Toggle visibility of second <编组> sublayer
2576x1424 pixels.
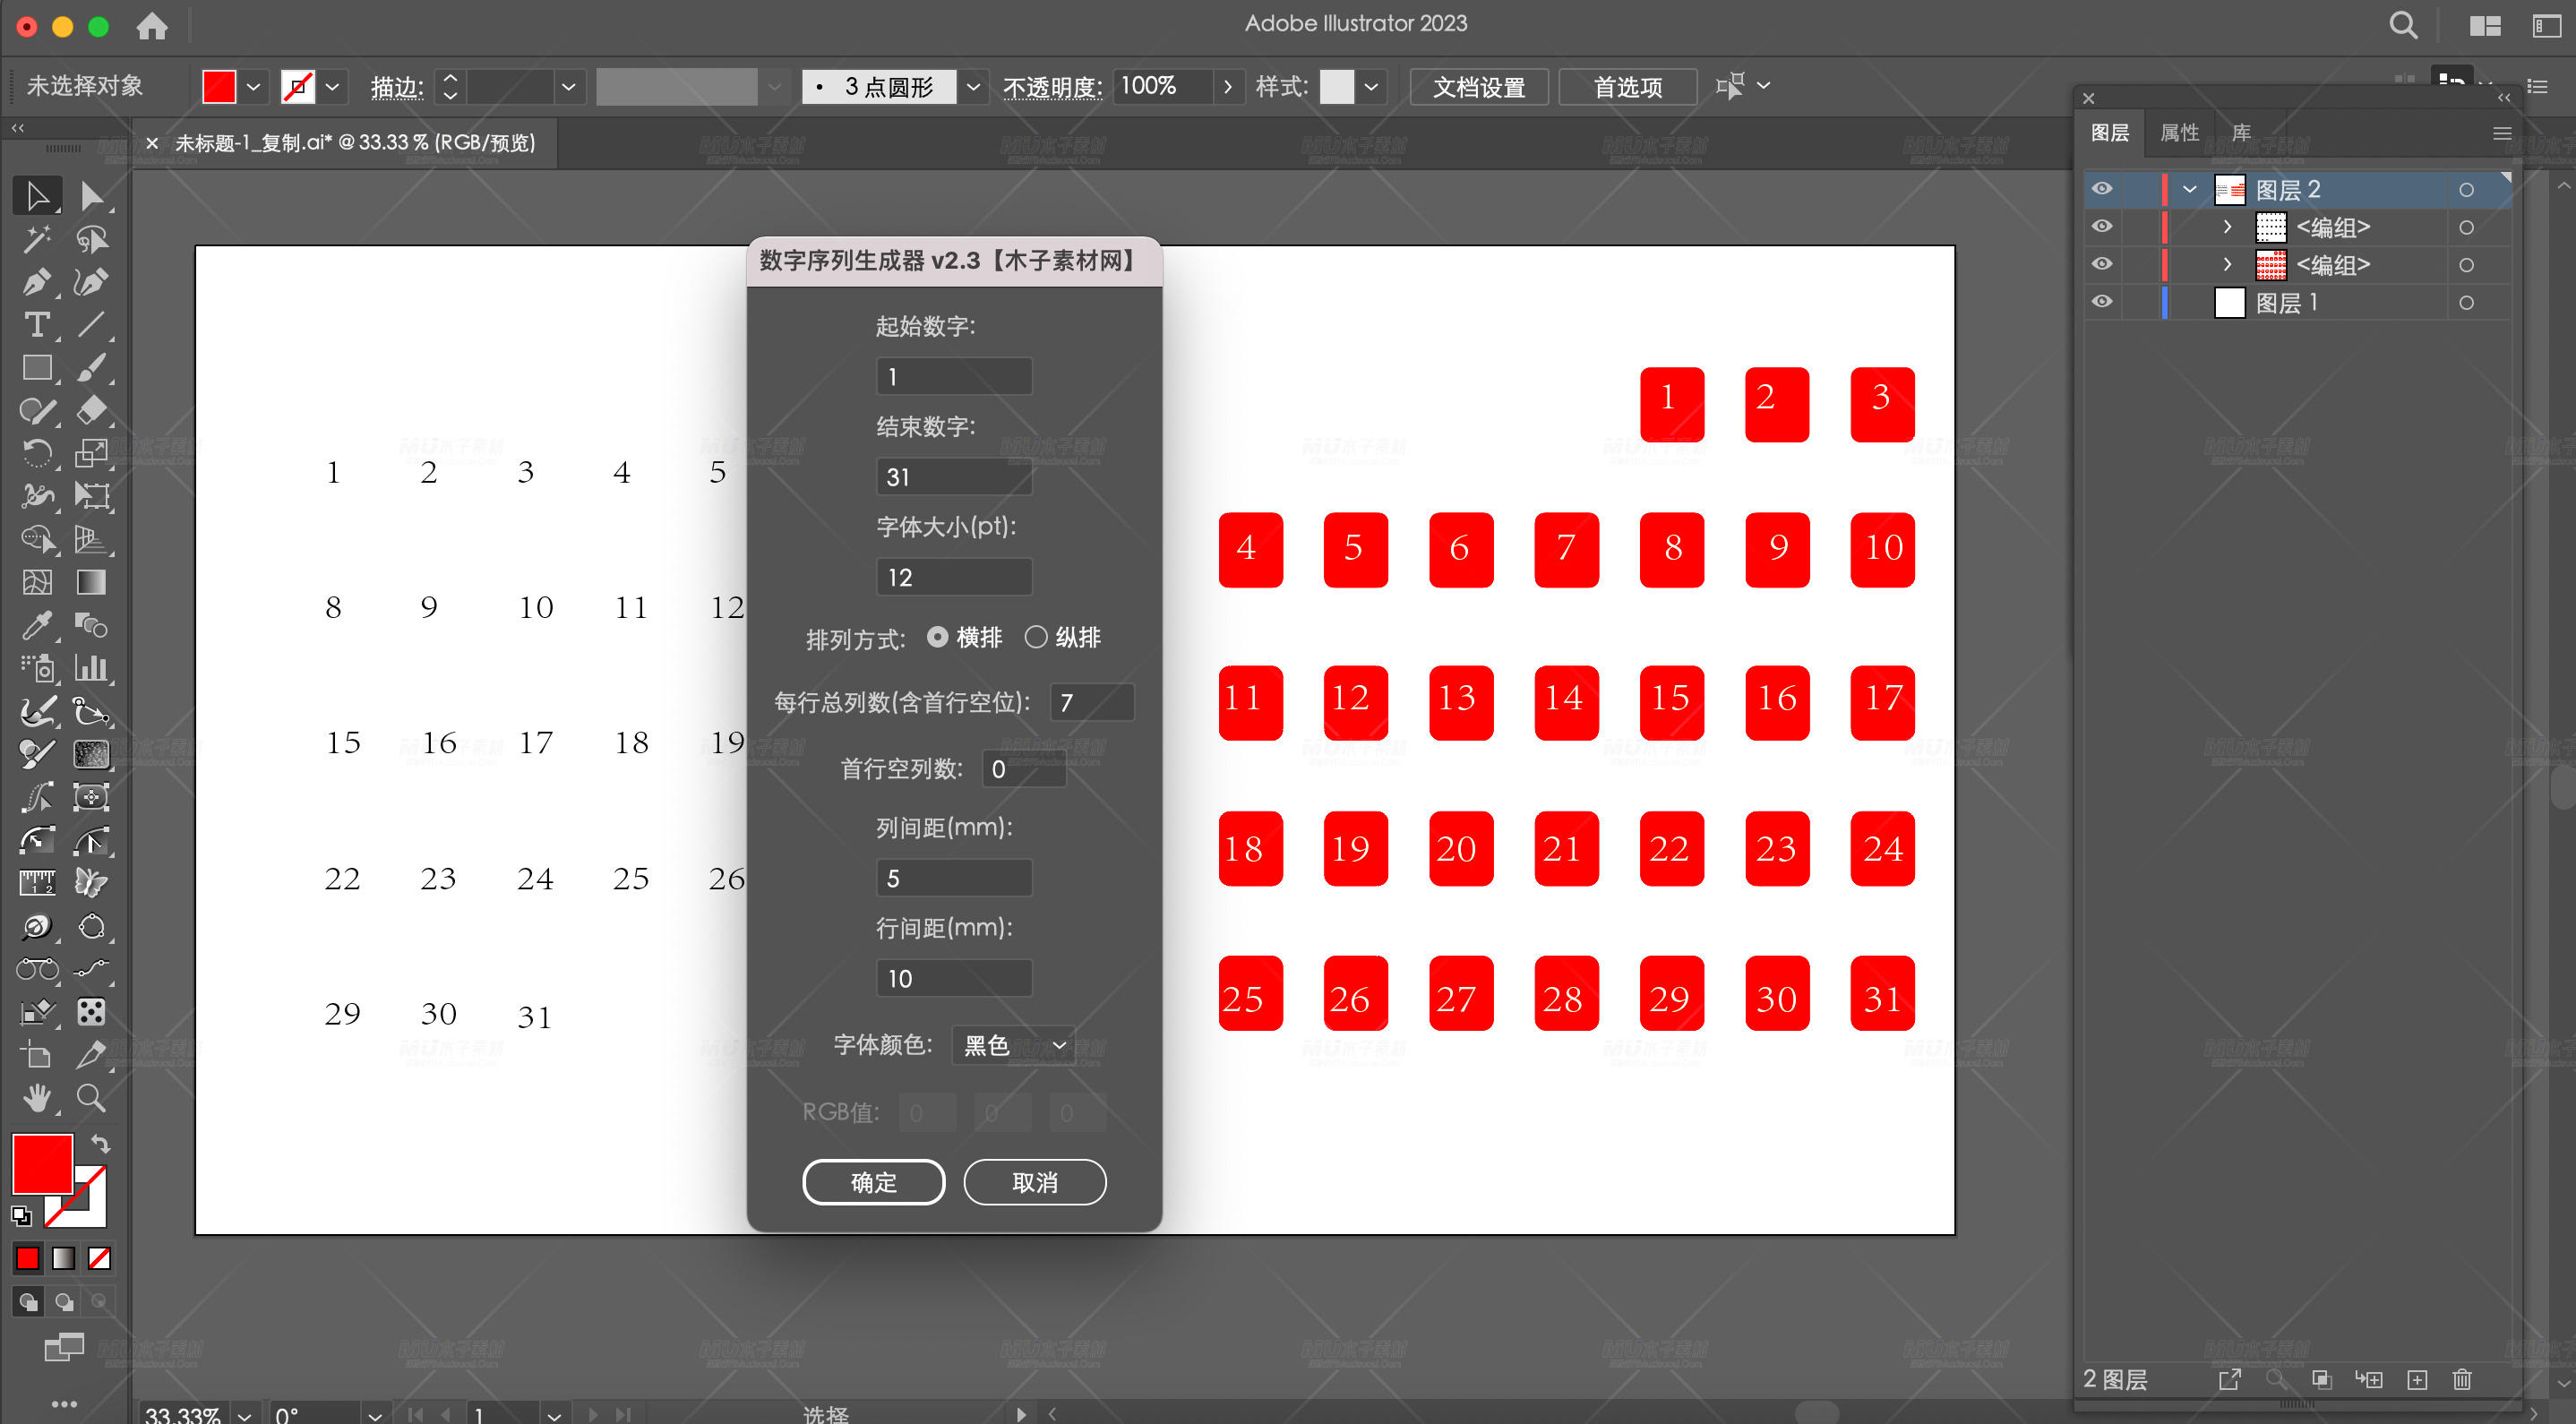click(2102, 265)
